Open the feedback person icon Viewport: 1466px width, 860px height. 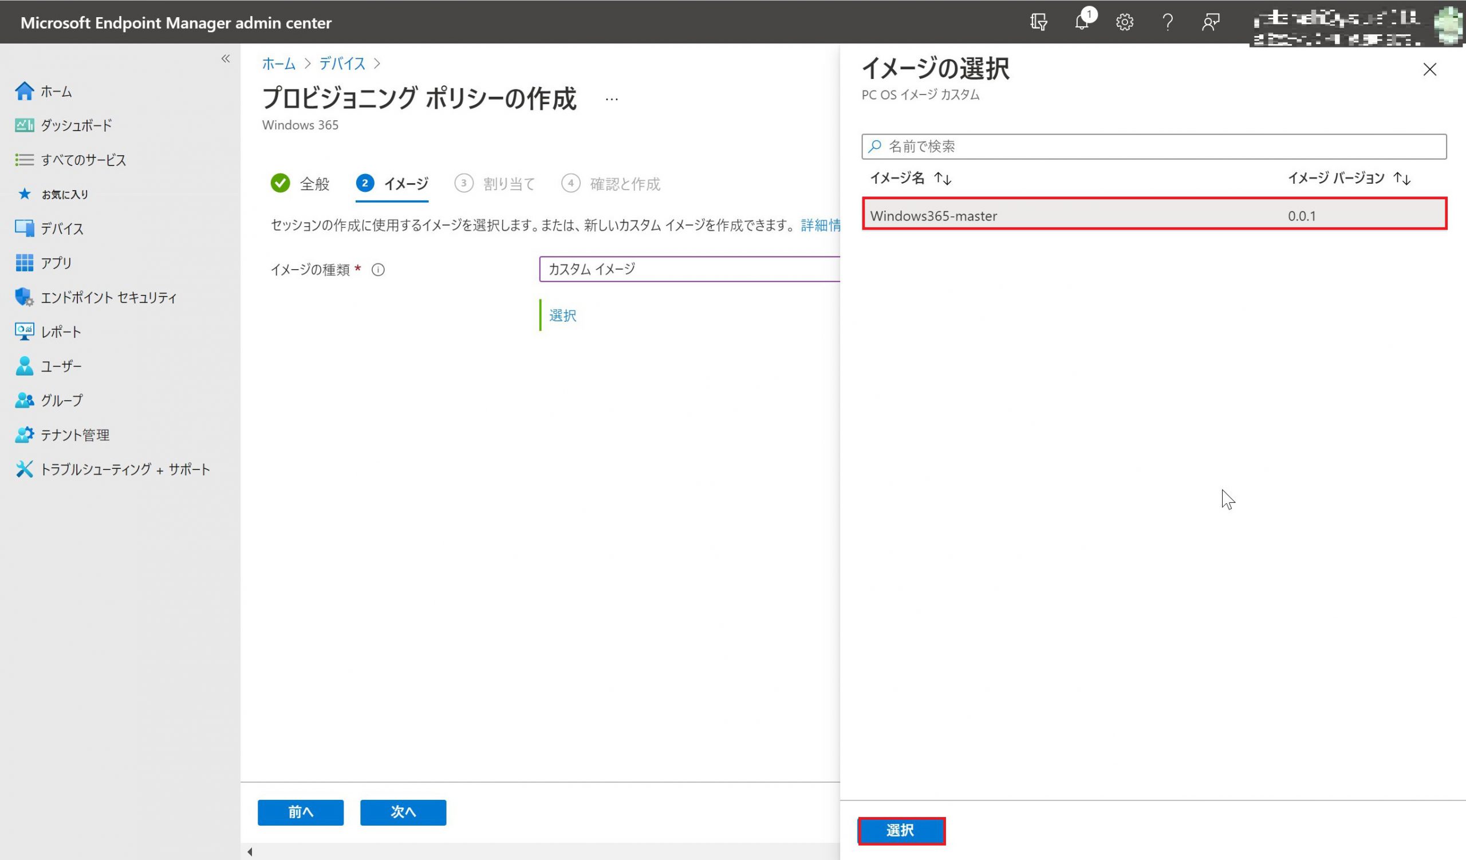click(x=1210, y=22)
